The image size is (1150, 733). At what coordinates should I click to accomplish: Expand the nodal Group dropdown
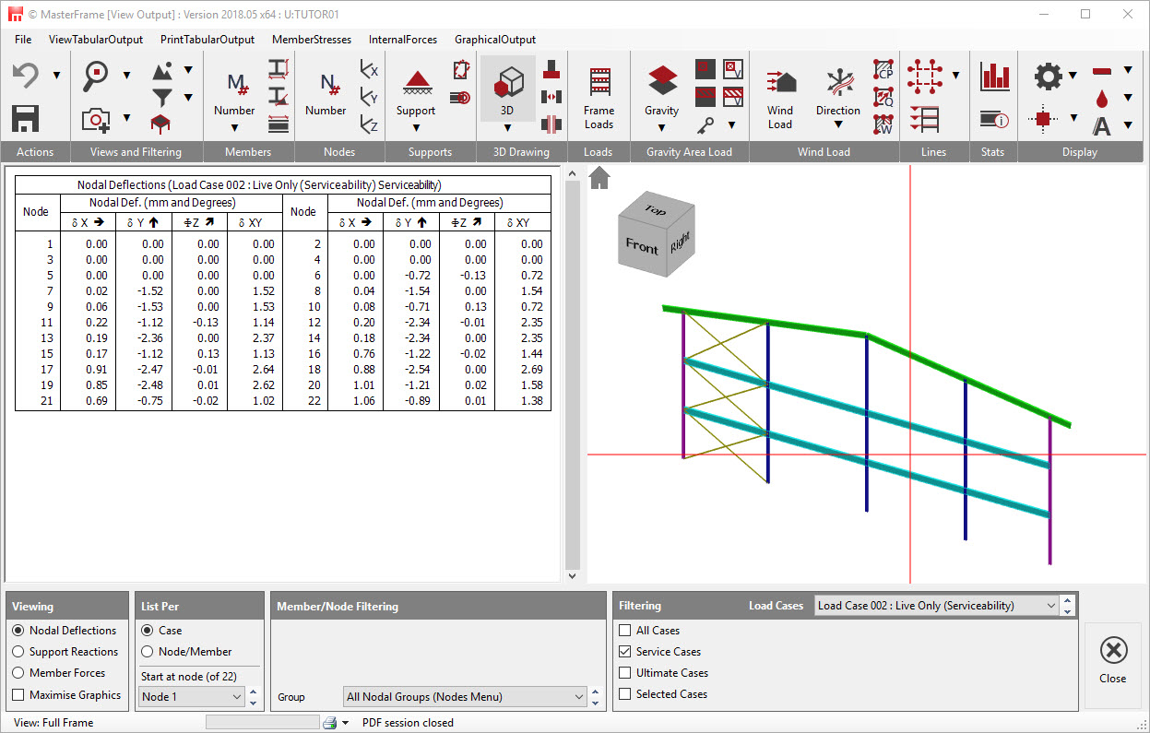(465, 697)
